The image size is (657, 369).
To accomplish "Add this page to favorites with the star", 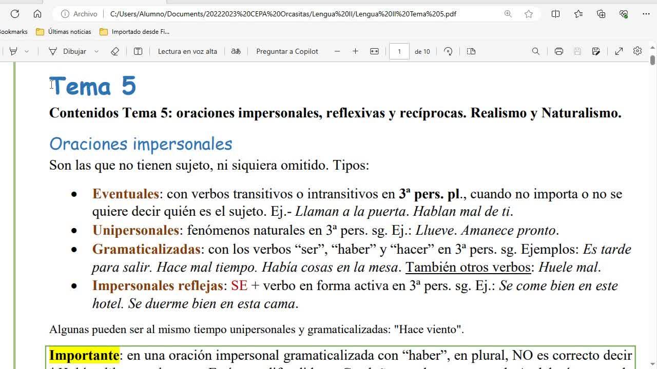I will tap(529, 14).
